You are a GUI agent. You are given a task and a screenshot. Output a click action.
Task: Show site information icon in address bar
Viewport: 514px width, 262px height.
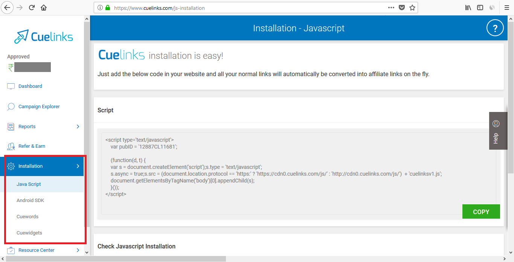pyautogui.click(x=100, y=8)
